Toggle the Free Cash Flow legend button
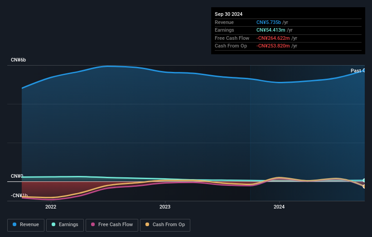Image resolution: width=372 pixels, height=237 pixels. [x=112, y=225]
